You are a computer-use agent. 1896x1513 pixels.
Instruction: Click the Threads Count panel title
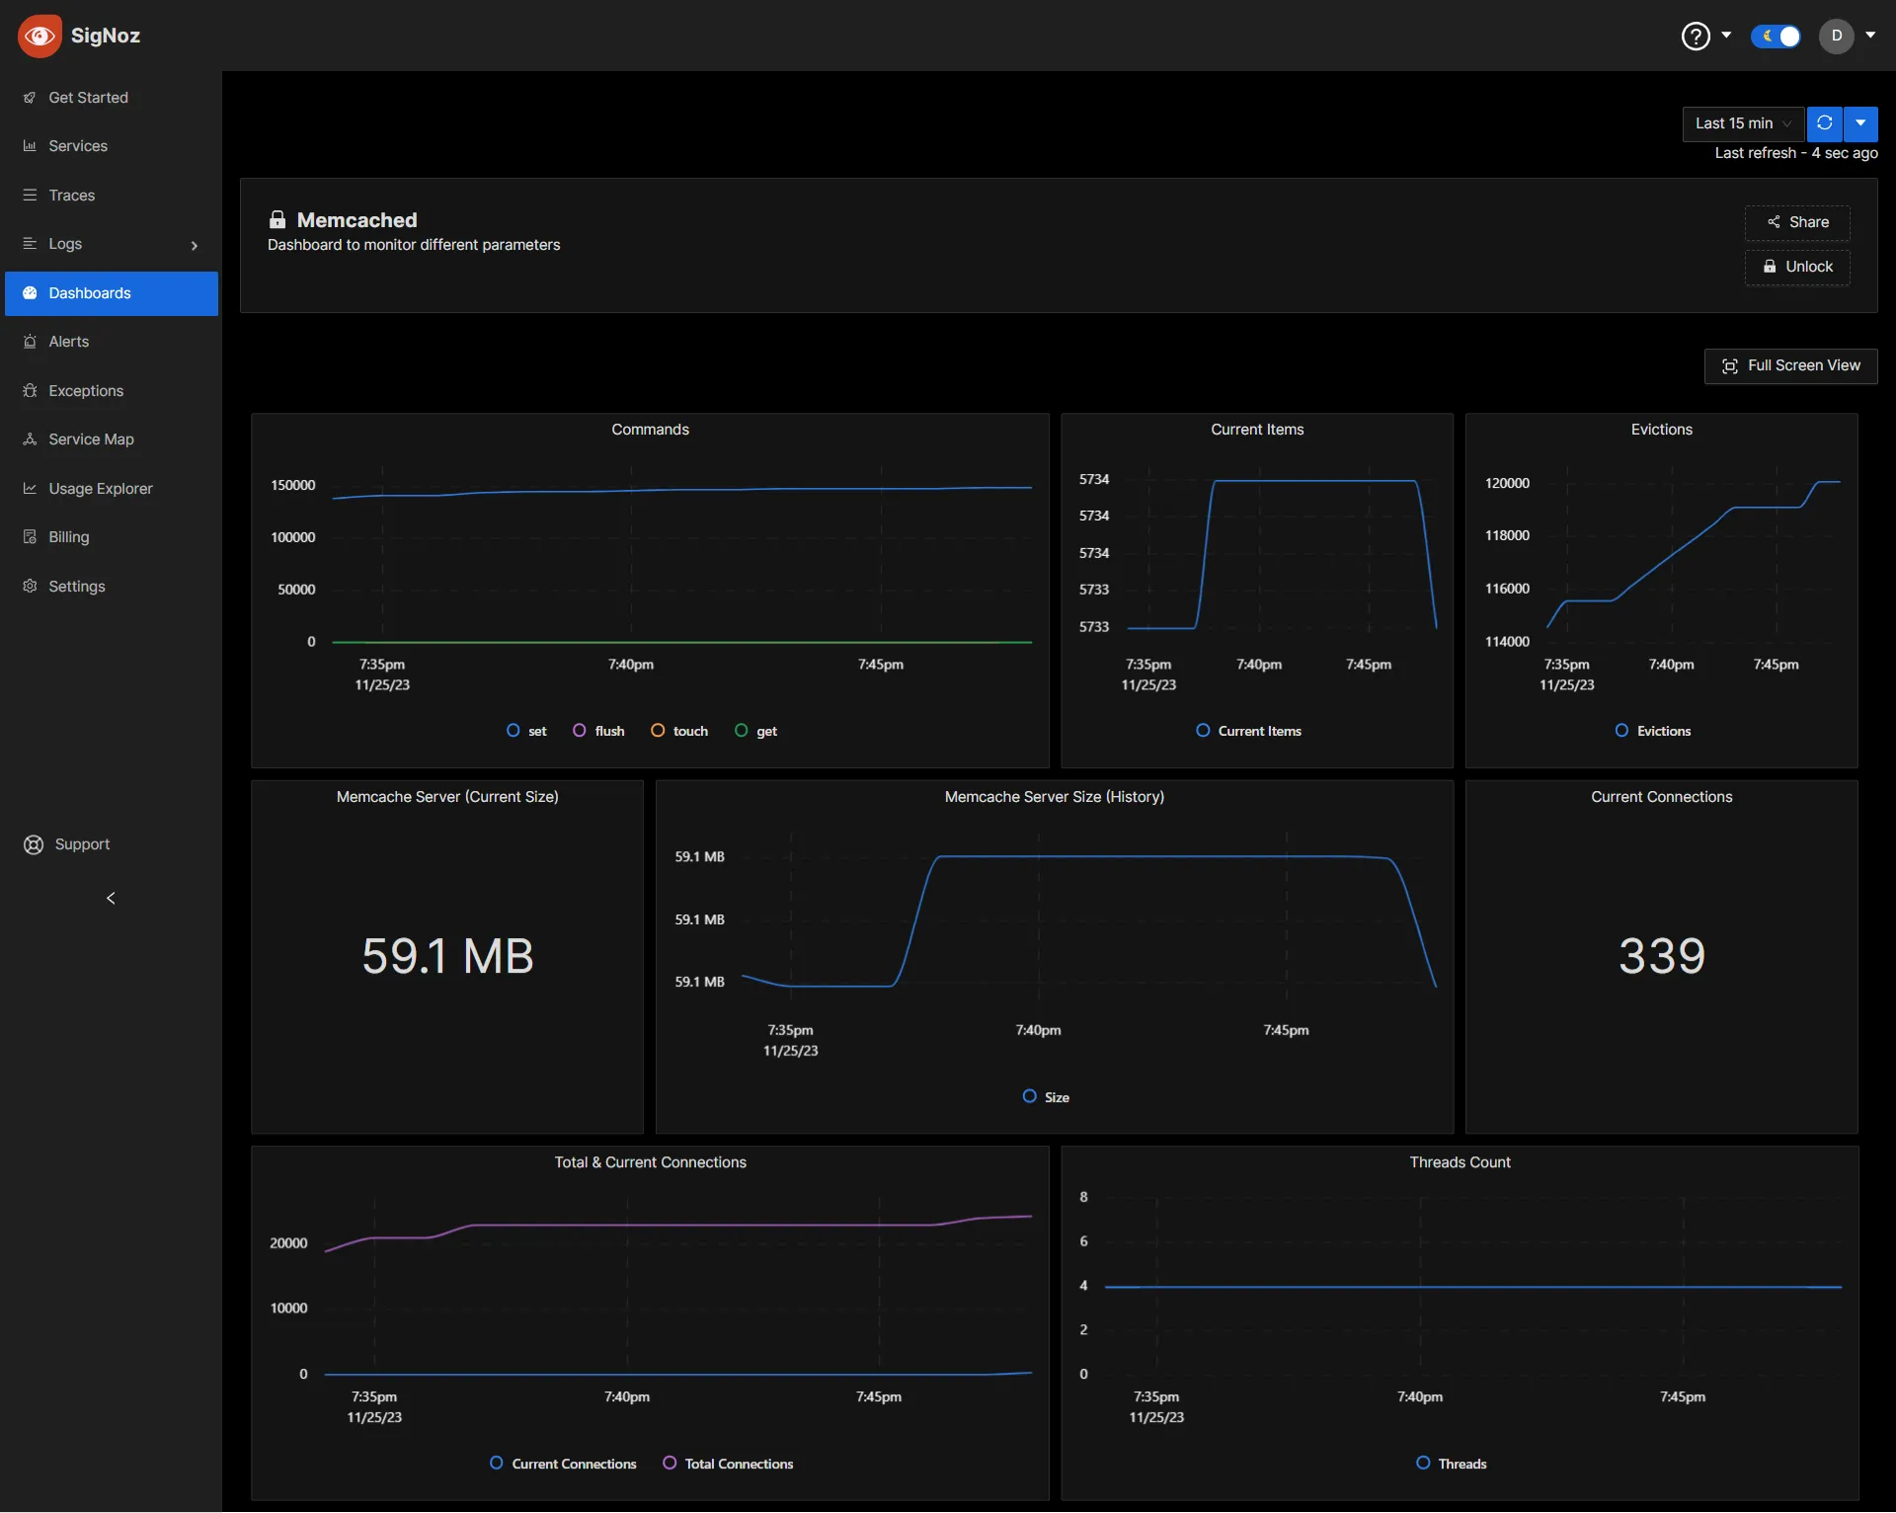1460,1162
